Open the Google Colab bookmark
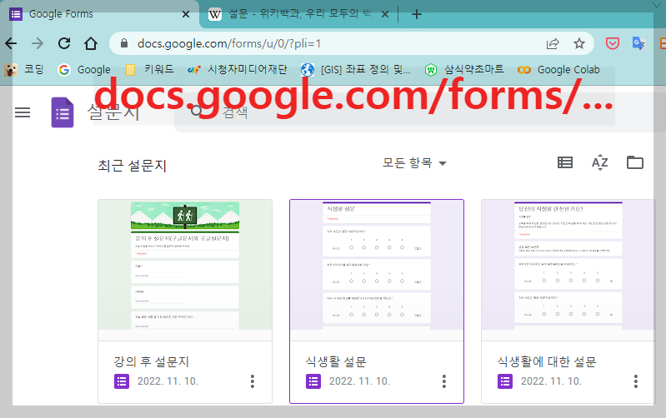This screenshot has height=418, width=666. tap(558, 69)
